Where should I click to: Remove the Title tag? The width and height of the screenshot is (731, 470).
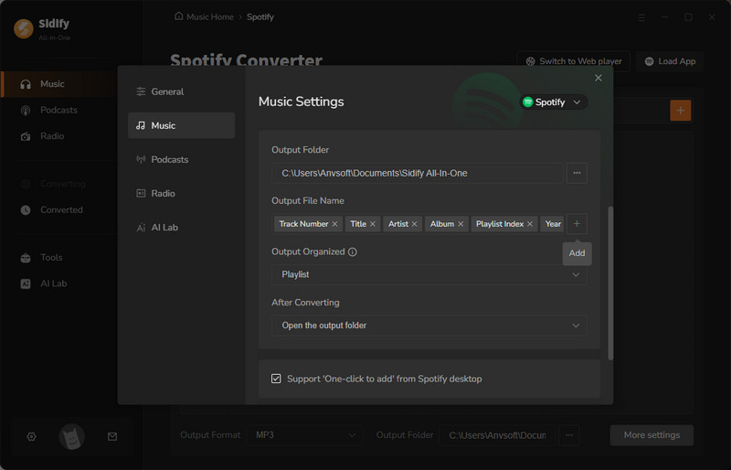(373, 224)
